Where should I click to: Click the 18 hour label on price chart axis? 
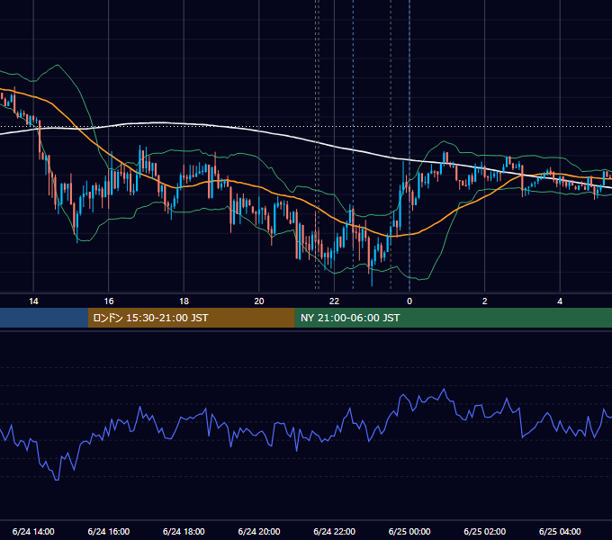[x=184, y=301]
